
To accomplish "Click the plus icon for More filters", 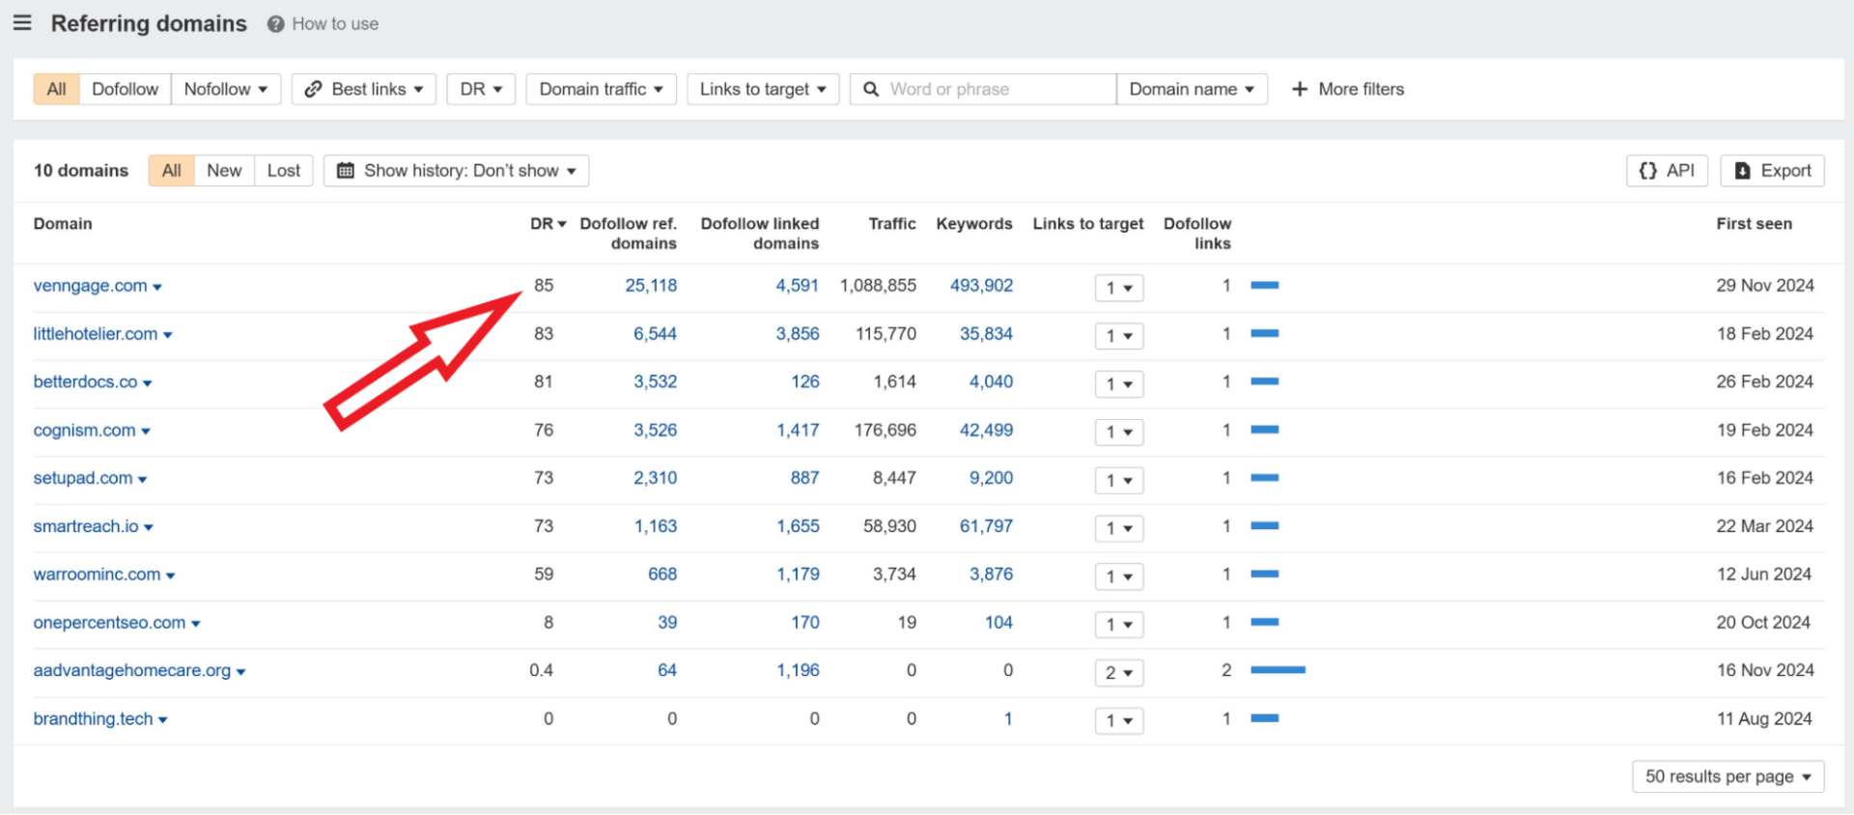I will (1300, 89).
